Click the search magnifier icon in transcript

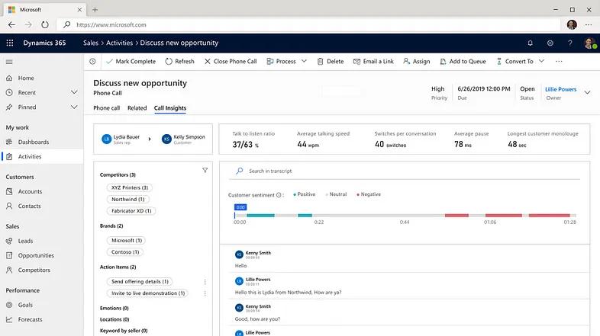(x=240, y=171)
